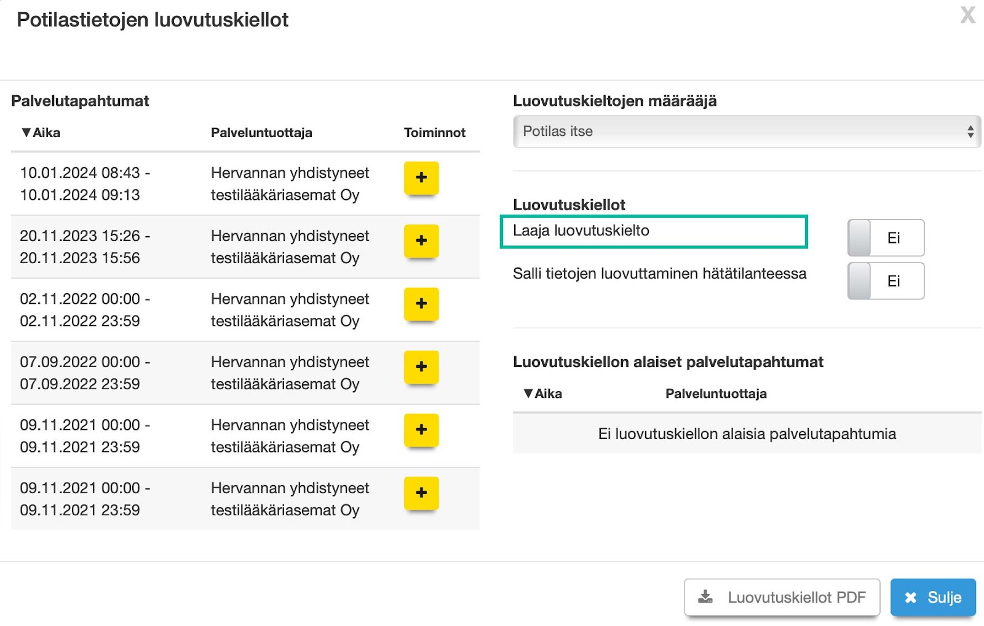Sort Luovutuskiellon alaiset palvelutapahtumat by Aika
The height and width of the screenshot is (626, 984).
point(542,393)
